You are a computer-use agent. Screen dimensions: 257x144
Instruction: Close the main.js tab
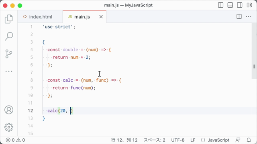point(101,17)
